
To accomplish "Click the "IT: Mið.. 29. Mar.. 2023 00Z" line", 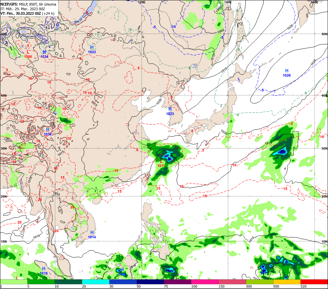I will pyautogui.click(x=23, y=9).
